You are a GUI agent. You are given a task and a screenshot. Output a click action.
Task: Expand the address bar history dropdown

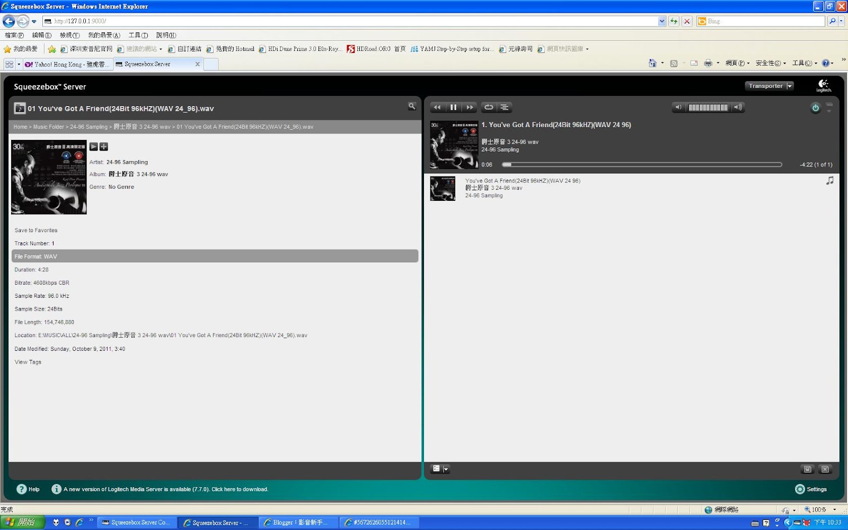click(662, 21)
